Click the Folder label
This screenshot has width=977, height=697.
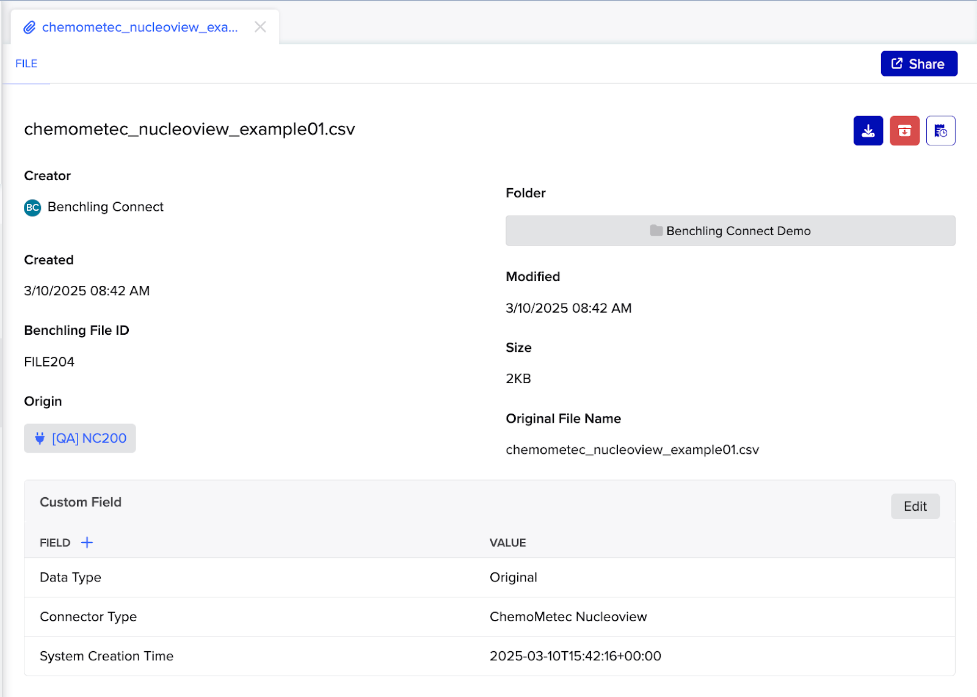pyautogui.click(x=526, y=193)
